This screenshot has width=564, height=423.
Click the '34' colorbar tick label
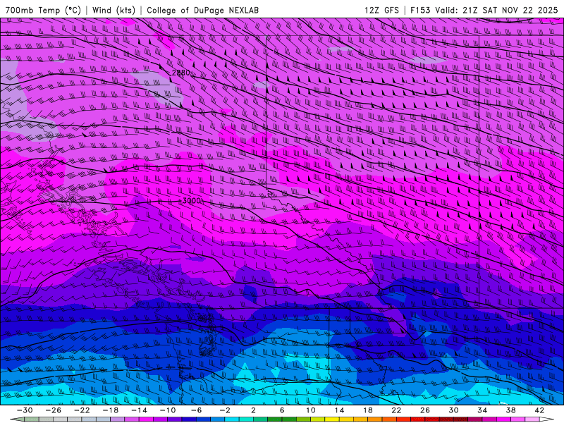click(482, 410)
